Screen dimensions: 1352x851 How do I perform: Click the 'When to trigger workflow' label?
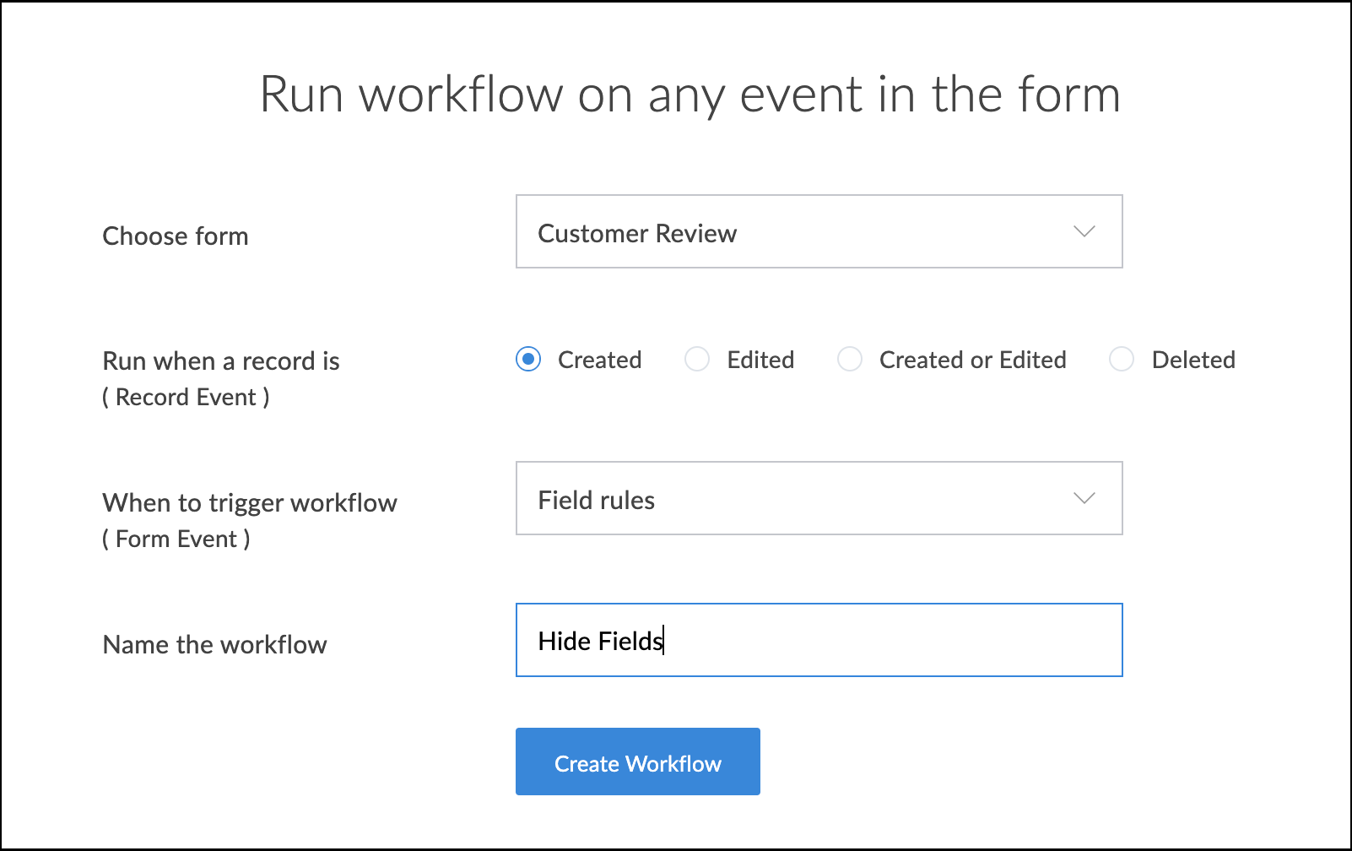pyautogui.click(x=249, y=503)
